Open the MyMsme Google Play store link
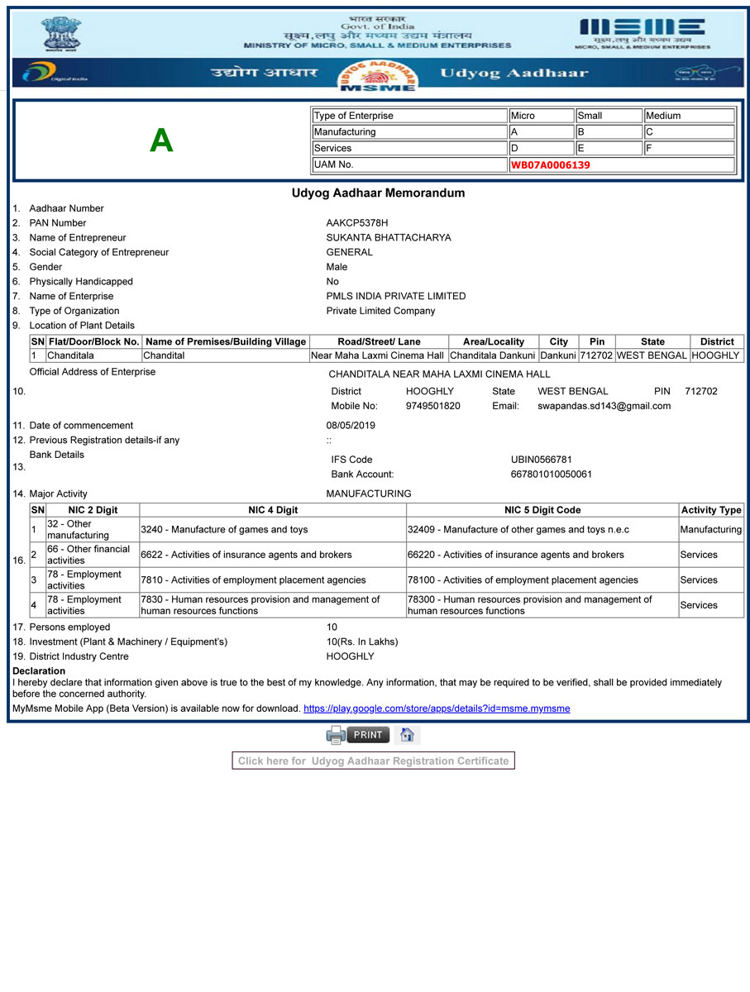The height and width of the screenshot is (992, 750). coord(437,708)
